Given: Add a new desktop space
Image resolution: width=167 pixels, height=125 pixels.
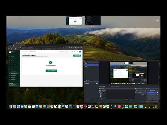Looking at the screenshot, I should click(x=157, y=21).
